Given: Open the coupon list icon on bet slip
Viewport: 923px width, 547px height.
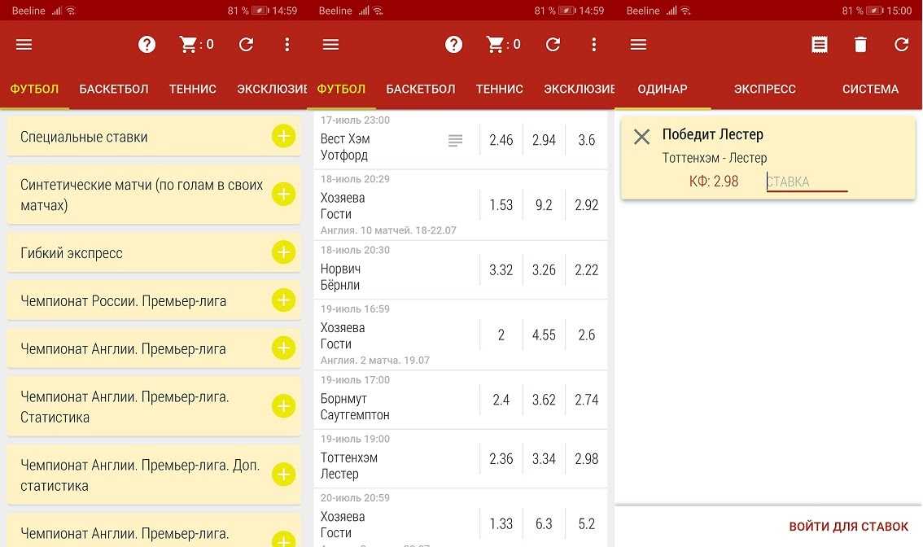Looking at the screenshot, I should 820,44.
